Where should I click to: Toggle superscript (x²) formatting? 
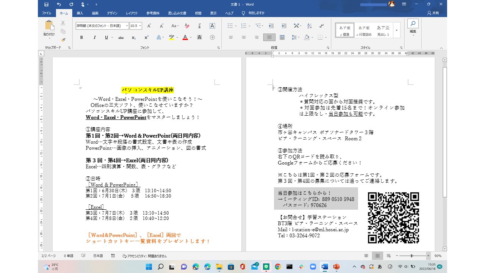click(x=146, y=38)
